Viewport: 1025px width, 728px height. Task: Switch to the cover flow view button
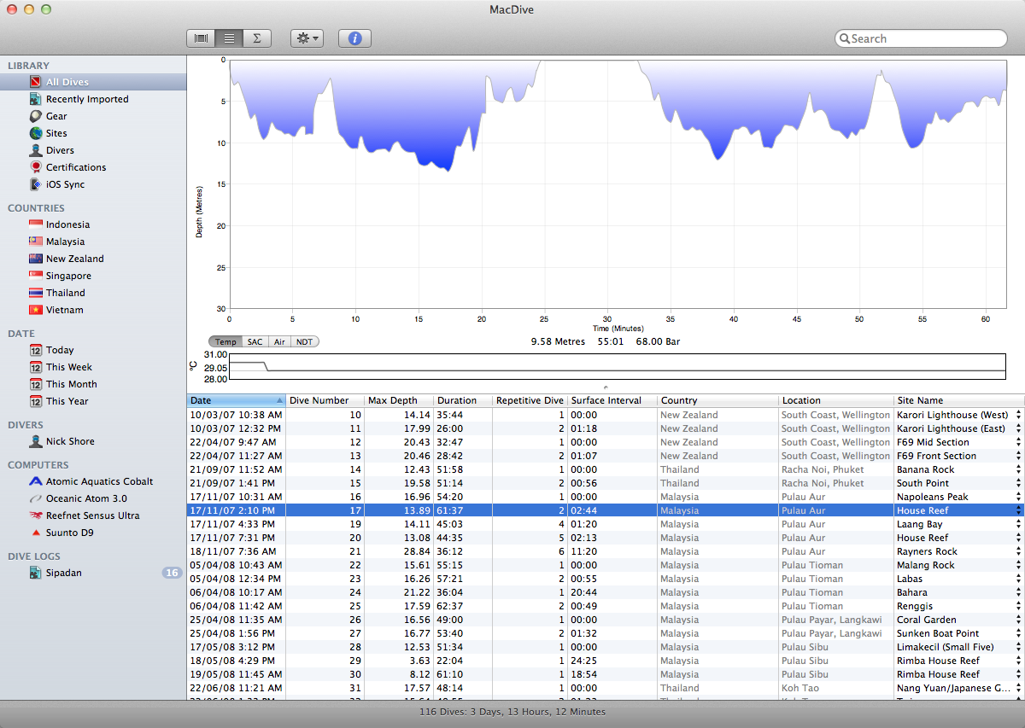[201, 38]
